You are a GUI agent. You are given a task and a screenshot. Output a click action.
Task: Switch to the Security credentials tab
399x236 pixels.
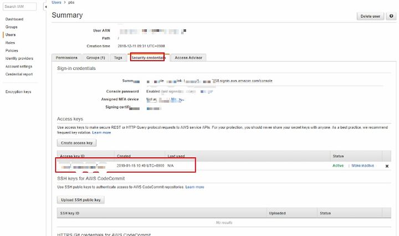coord(148,58)
